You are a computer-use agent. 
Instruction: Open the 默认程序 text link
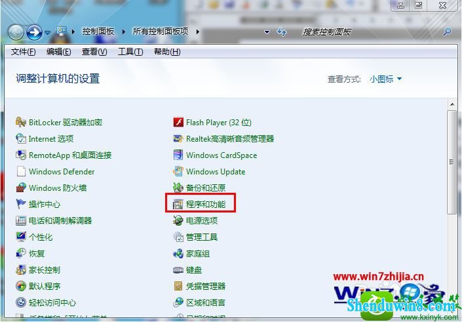45,286
